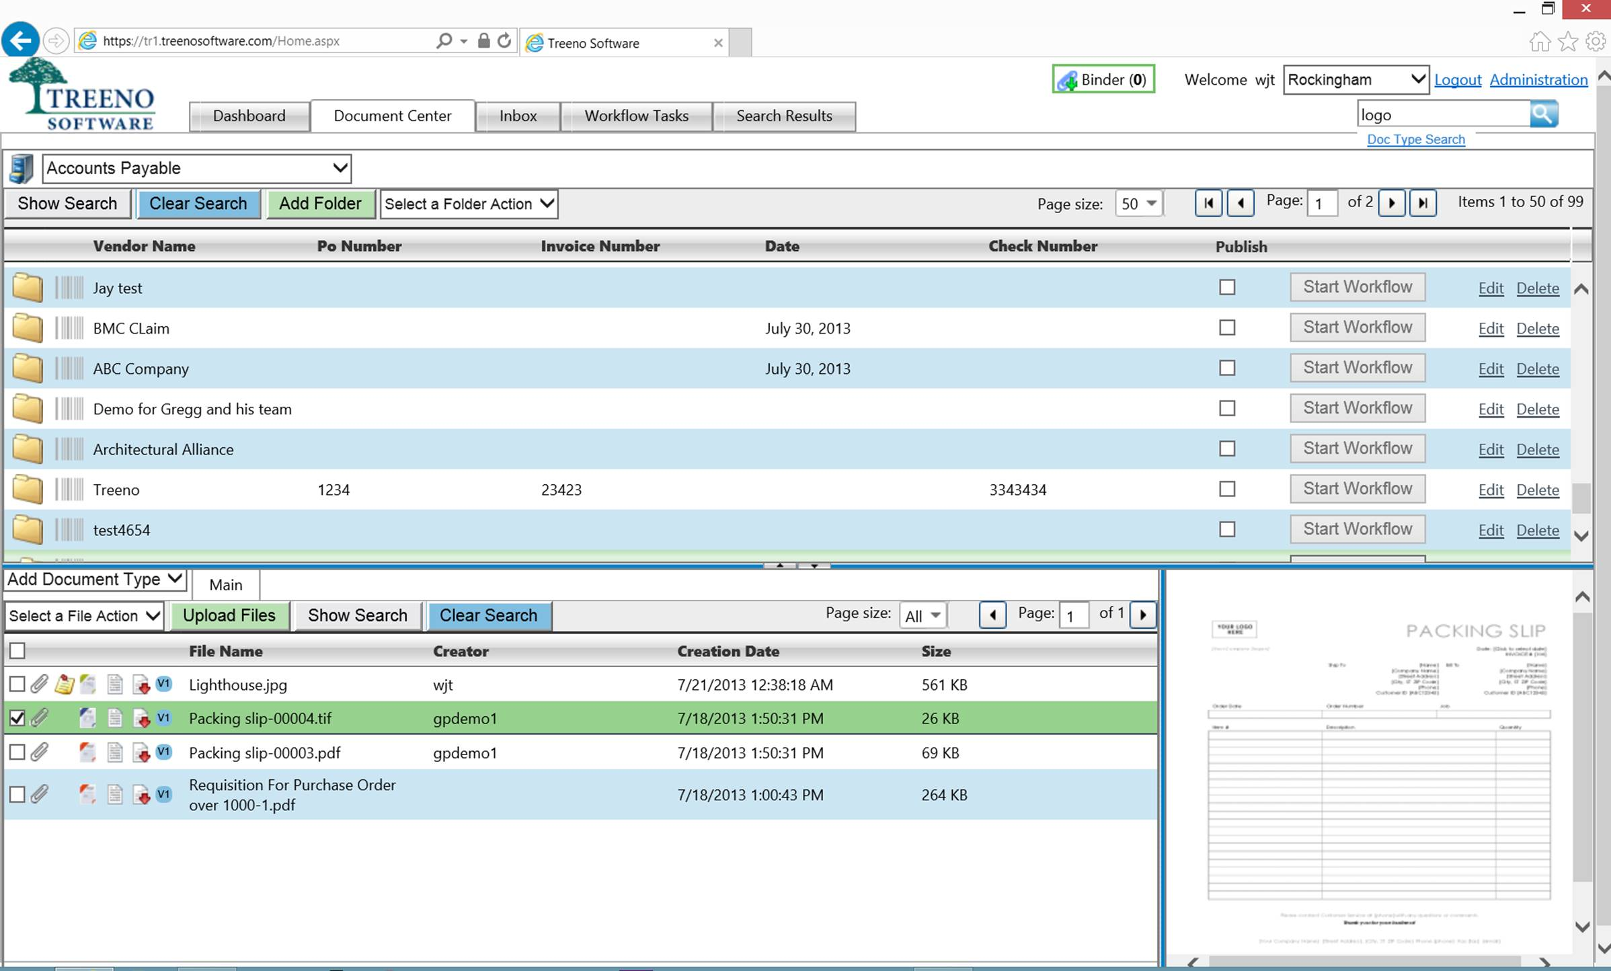Click the paperclip icon for Packing slip-00003.pdf

40,752
